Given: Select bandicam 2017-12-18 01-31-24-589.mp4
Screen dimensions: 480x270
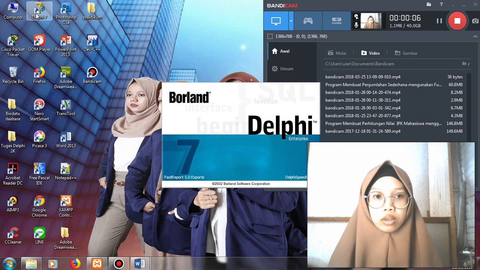Looking at the screenshot, I should click(394, 131).
